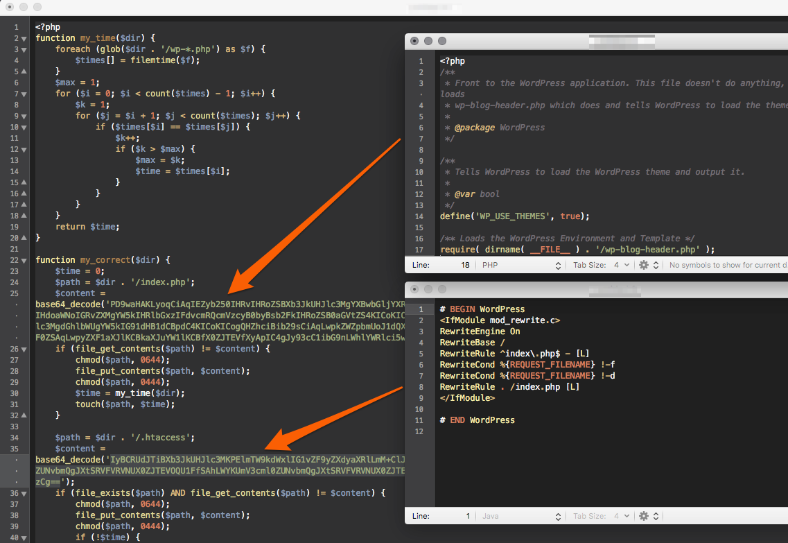
Task: Click the stepper arrows beside Java window gear
Action: coord(656,516)
